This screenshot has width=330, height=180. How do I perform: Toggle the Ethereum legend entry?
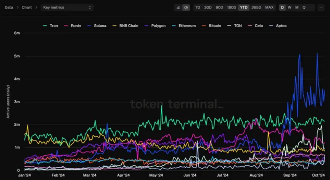click(x=185, y=26)
